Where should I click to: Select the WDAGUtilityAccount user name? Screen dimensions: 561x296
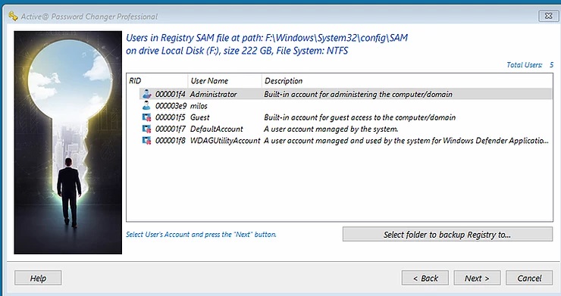(225, 141)
